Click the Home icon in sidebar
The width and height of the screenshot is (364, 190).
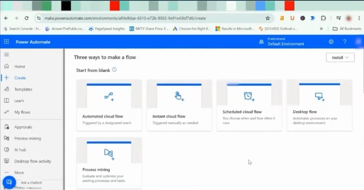(x=7, y=66)
